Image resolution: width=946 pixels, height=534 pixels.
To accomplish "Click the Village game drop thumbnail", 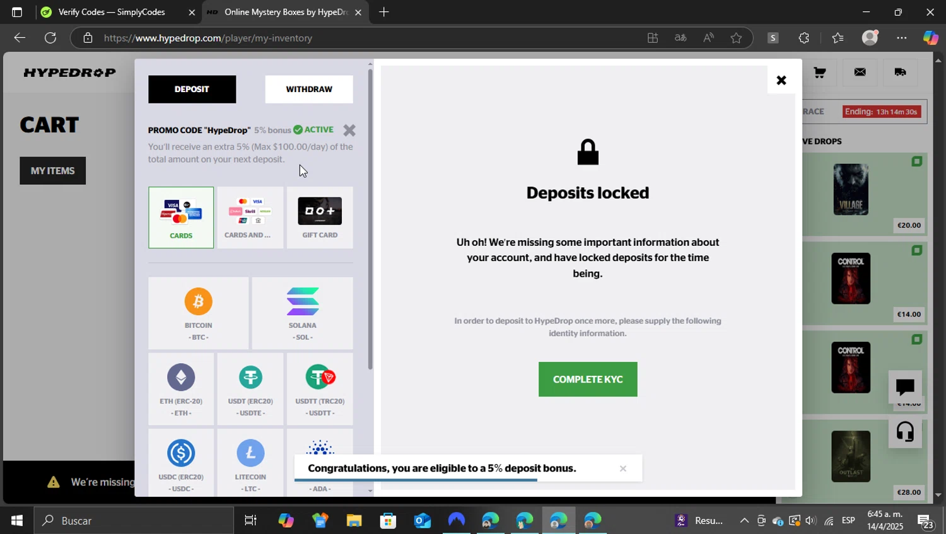I will point(851,190).
